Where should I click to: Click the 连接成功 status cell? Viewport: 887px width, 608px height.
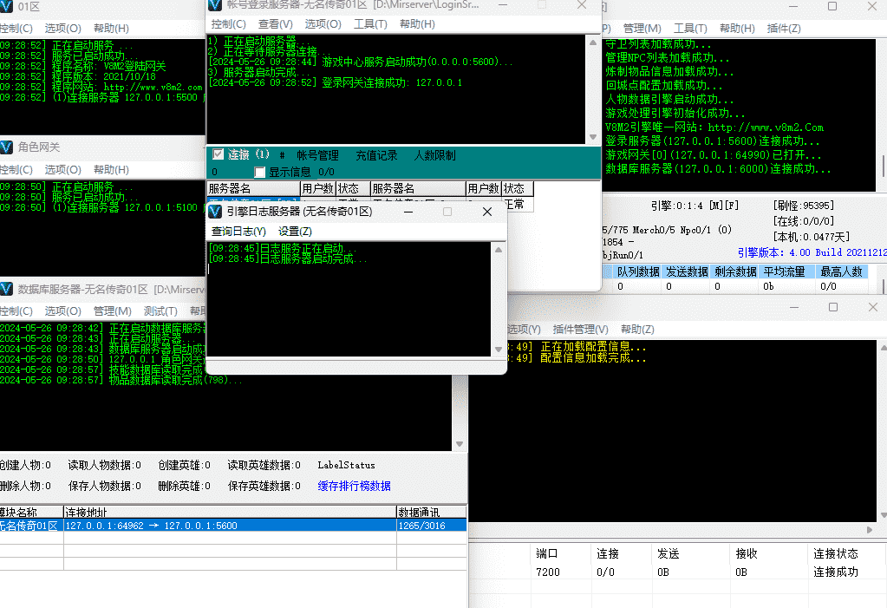click(836, 572)
